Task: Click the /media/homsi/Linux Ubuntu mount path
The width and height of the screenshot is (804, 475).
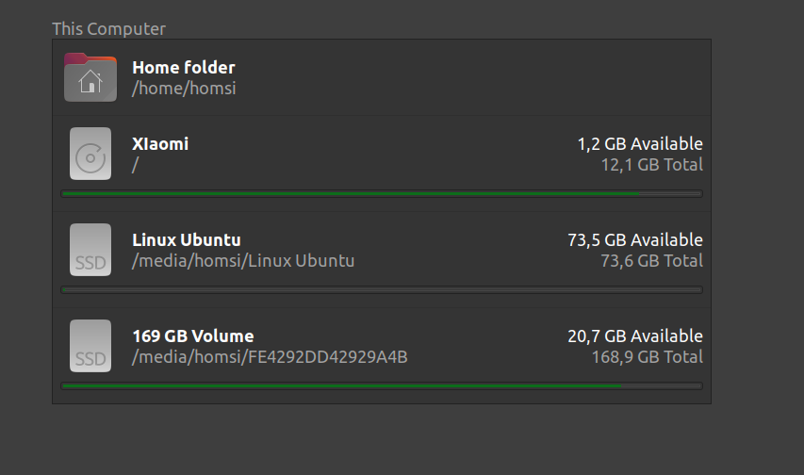Action: (243, 260)
